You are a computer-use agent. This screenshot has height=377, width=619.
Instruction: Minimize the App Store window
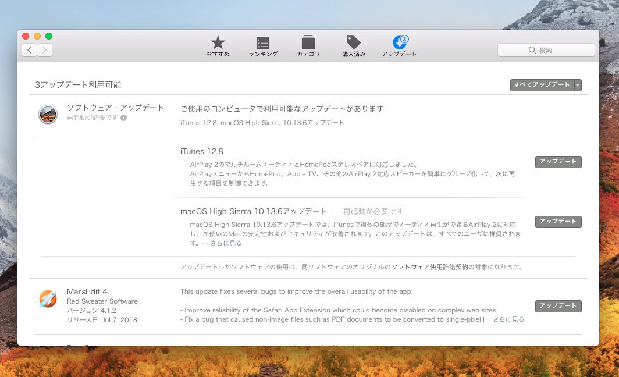coord(37,36)
